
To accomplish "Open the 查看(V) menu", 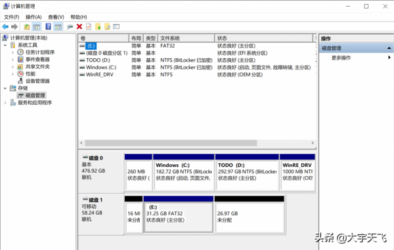I will (x=56, y=17).
